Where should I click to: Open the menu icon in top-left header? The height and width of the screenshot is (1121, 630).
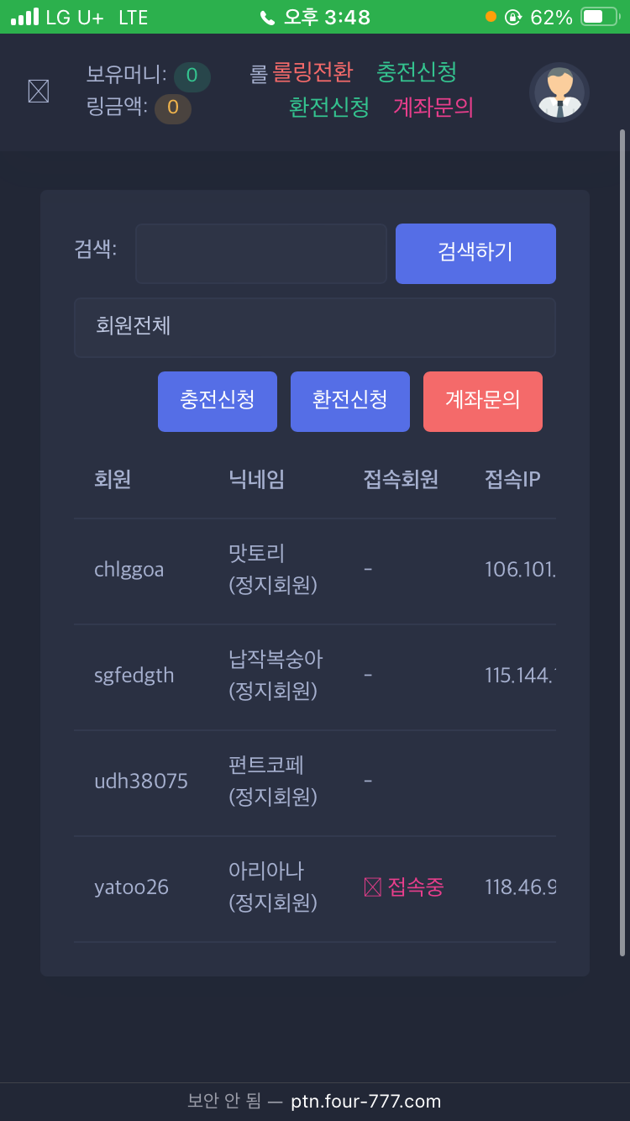[39, 91]
